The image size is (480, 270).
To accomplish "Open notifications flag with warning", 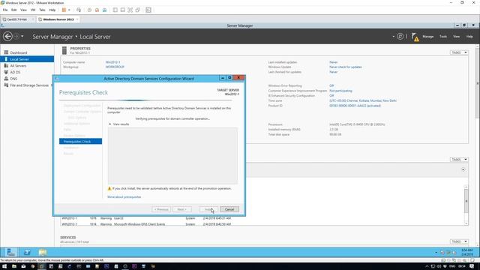I will pos(415,37).
